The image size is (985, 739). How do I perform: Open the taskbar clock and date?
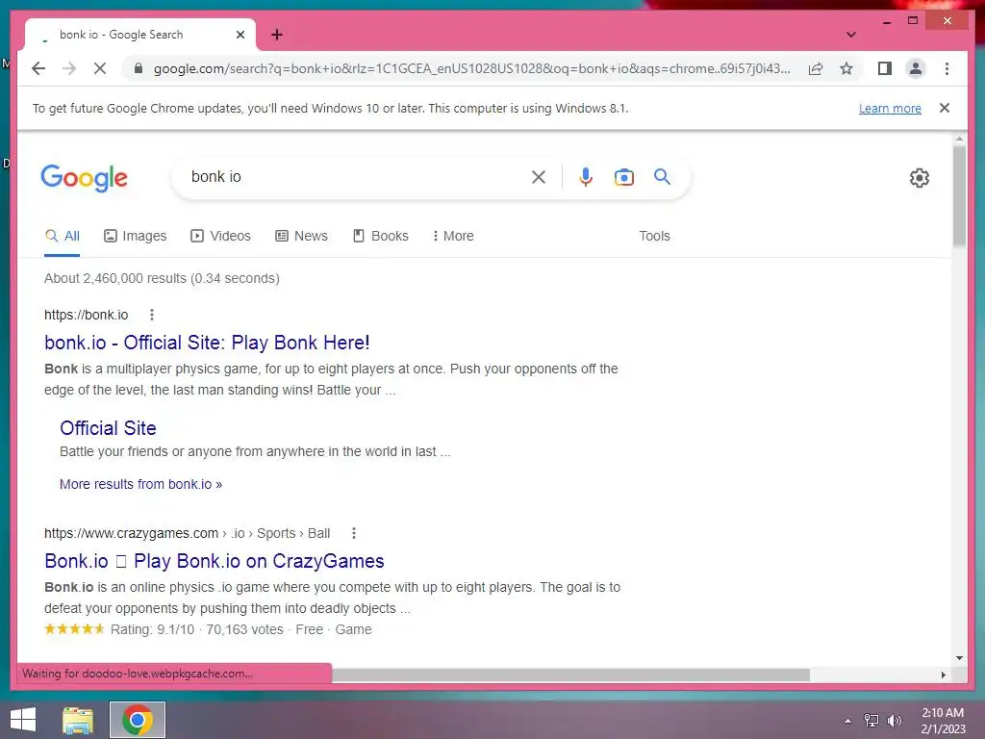(x=943, y=721)
